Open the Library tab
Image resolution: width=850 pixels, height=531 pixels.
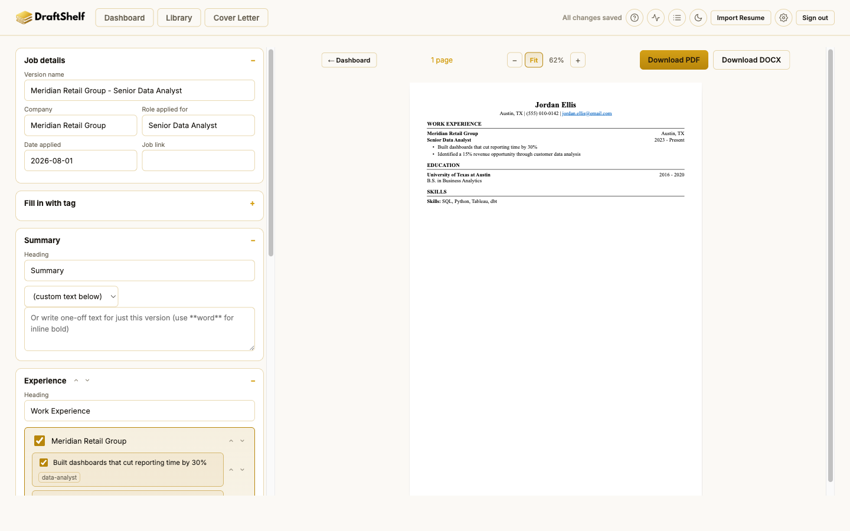[x=179, y=18]
